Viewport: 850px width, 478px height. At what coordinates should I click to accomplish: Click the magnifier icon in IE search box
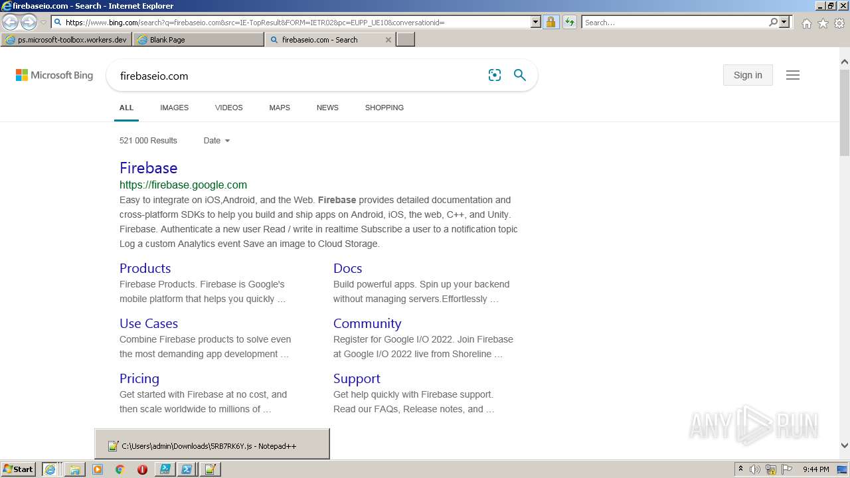click(x=773, y=22)
